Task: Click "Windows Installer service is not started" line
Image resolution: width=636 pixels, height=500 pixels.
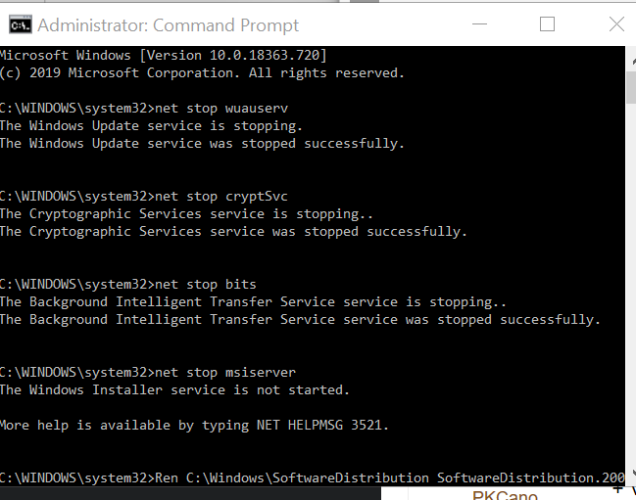Action: tap(174, 389)
